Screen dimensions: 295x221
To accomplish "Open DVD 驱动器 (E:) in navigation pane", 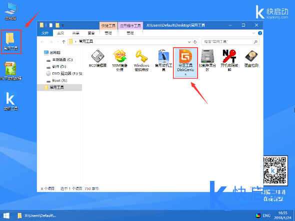I will [64, 74].
